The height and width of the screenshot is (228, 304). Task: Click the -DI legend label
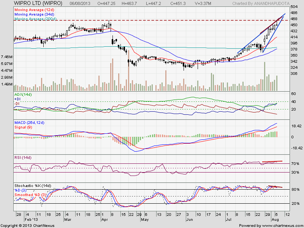pos(17,104)
